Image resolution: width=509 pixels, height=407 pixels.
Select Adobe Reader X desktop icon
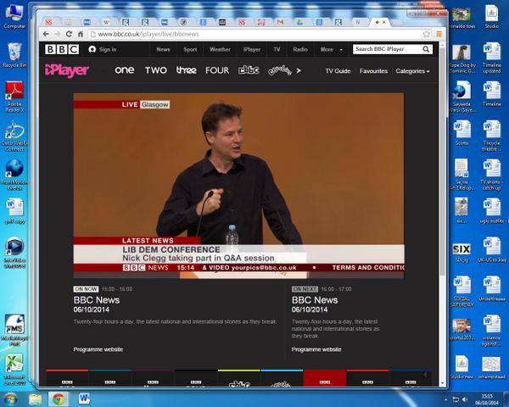[14, 97]
